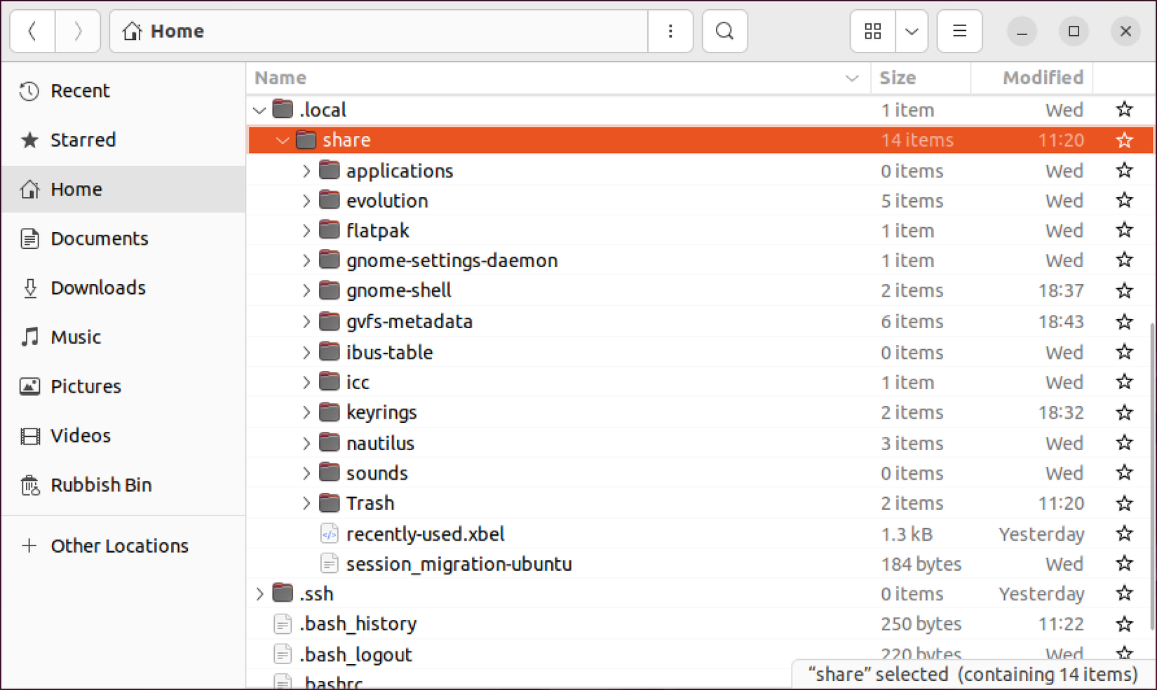Open the Rubbish Bin
This screenshot has width=1157, height=690.
tap(100, 485)
